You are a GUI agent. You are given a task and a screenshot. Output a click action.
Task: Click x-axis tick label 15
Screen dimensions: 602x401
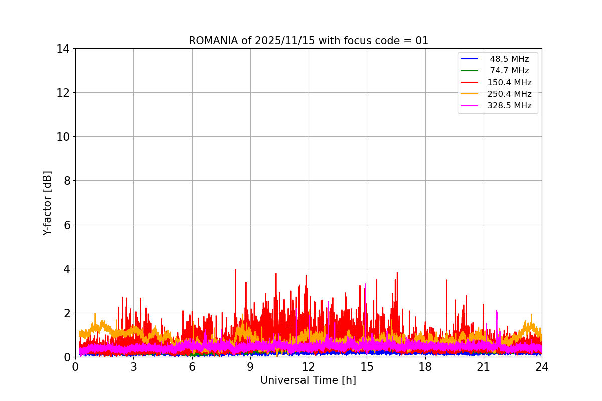(x=367, y=367)
